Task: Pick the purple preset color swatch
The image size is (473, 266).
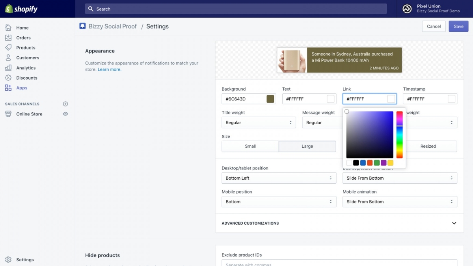Action: tap(384, 163)
